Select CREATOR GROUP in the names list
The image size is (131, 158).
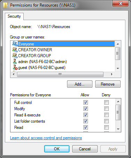(x=34, y=56)
